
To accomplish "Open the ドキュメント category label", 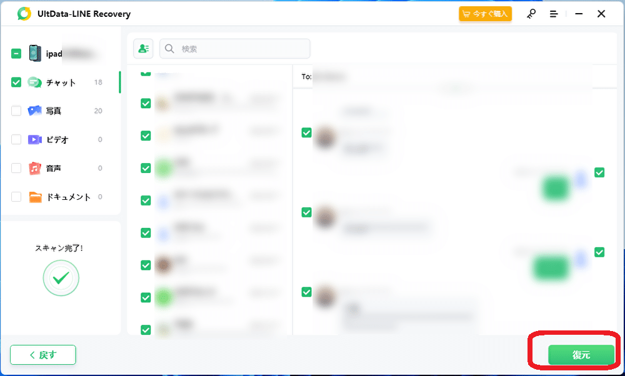I will pos(69,197).
